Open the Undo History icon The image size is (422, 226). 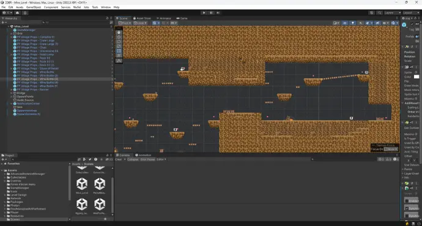point(372,13)
